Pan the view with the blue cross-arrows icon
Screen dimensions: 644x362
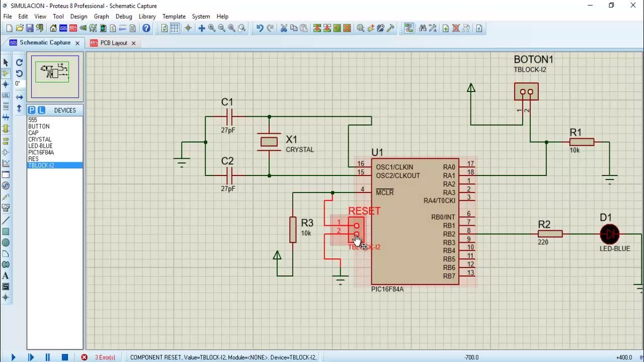coord(202,28)
